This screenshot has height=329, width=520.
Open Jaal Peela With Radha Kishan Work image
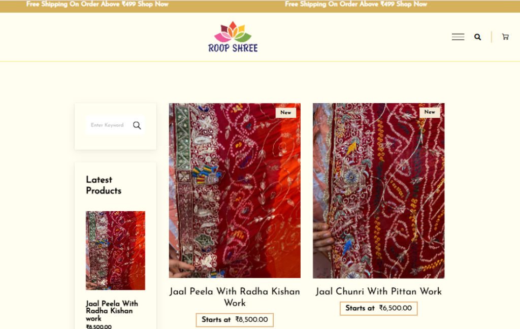pyautogui.click(x=235, y=190)
